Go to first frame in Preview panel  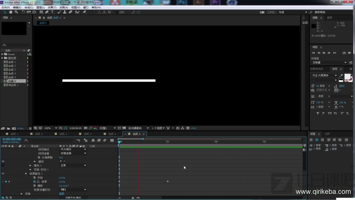pos(313,53)
